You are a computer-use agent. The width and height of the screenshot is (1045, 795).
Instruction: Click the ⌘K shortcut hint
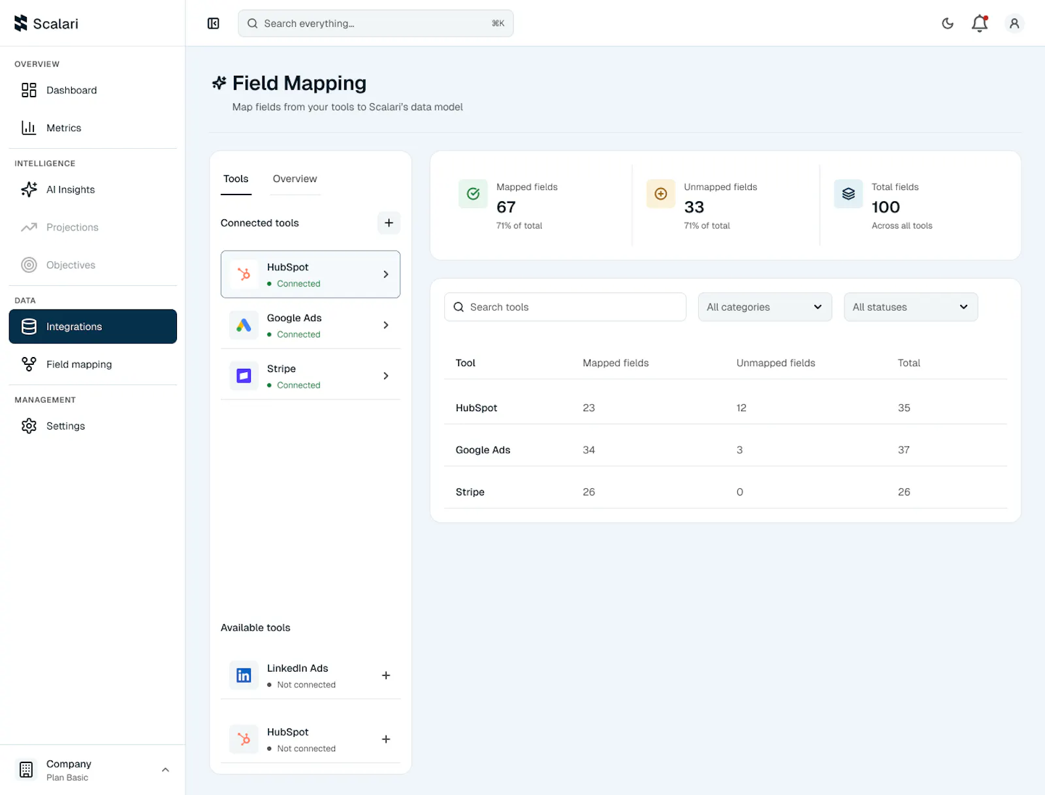point(498,23)
